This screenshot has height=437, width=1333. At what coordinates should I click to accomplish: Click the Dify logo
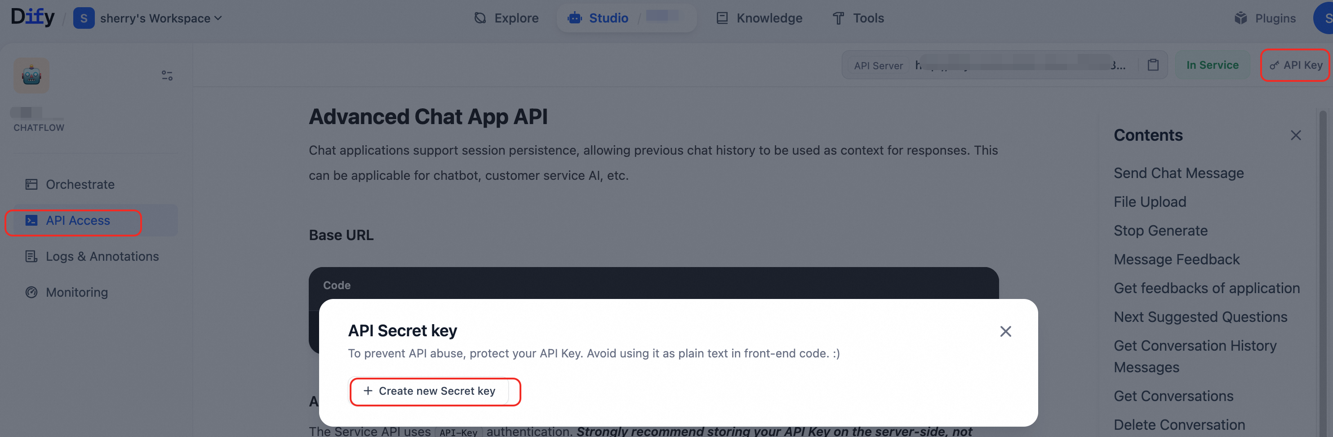coord(33,17)
